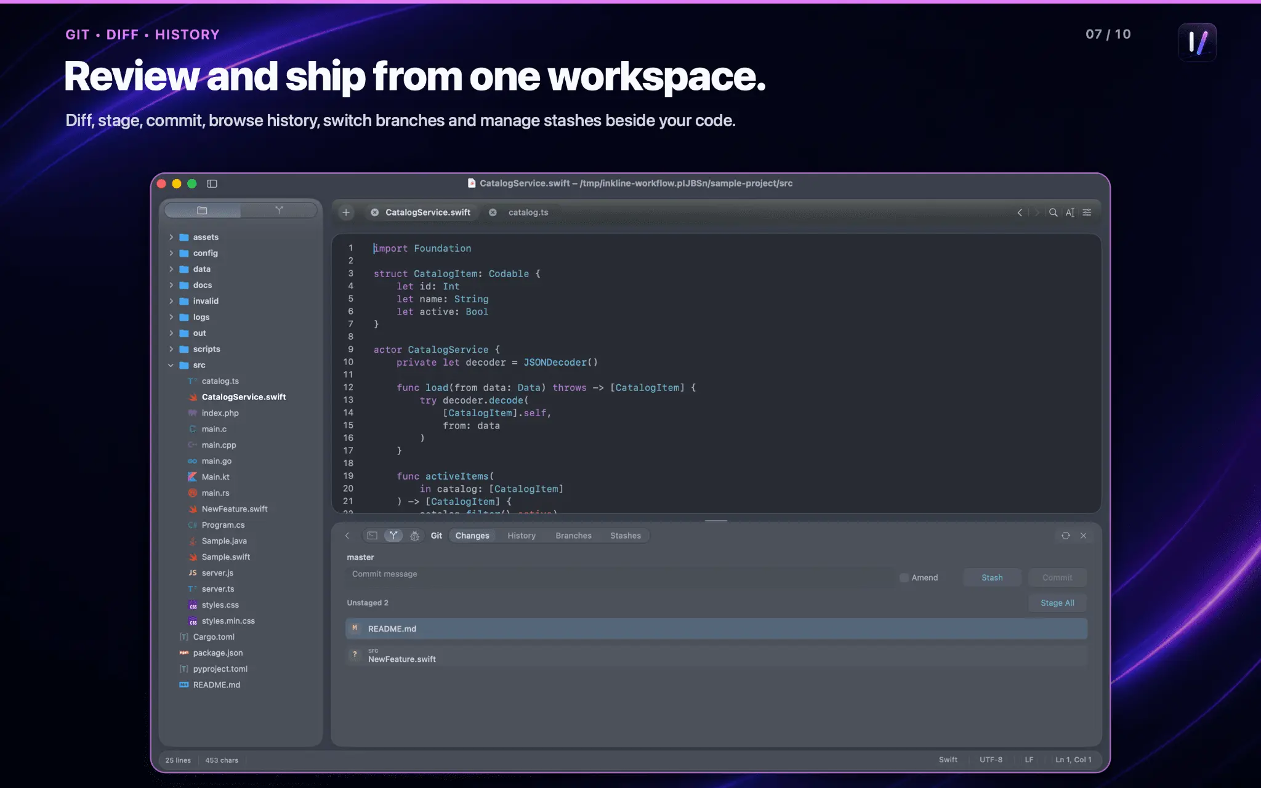Open the Stashes tab in Git panel
Image resolution: width=1261 pixels, height=788 pixels.
(626, 536)
